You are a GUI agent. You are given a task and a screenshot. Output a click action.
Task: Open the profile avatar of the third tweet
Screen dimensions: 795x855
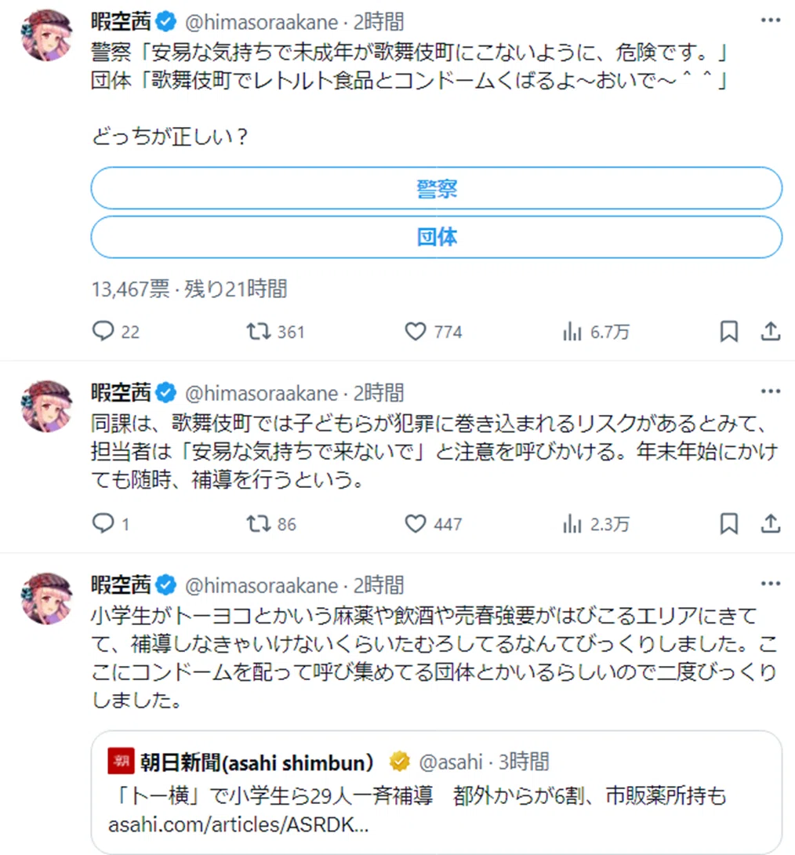(x=46, y=598)
